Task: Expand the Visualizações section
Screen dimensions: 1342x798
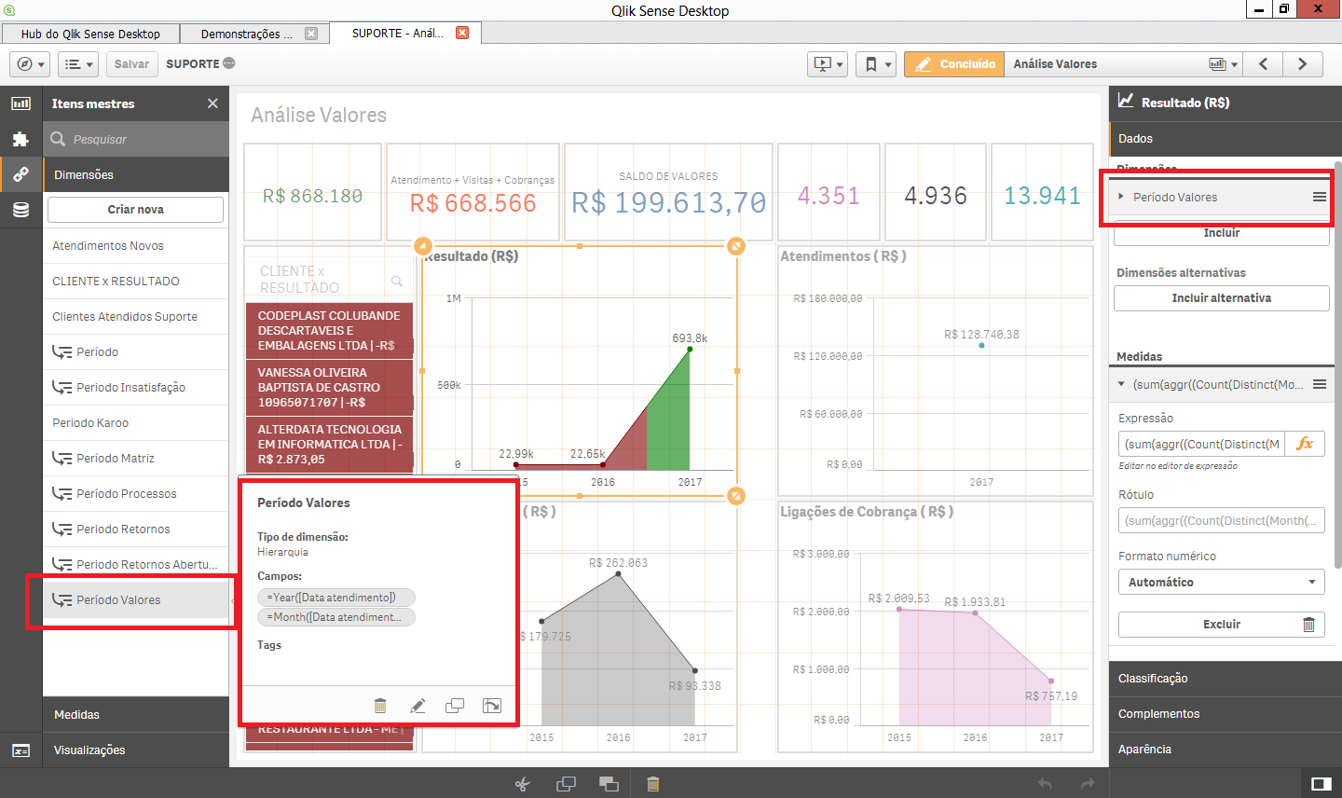Action: 136,750
